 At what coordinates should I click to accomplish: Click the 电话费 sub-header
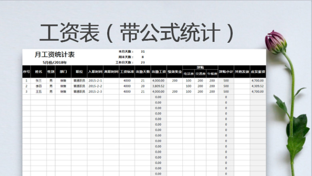(188, 74)
